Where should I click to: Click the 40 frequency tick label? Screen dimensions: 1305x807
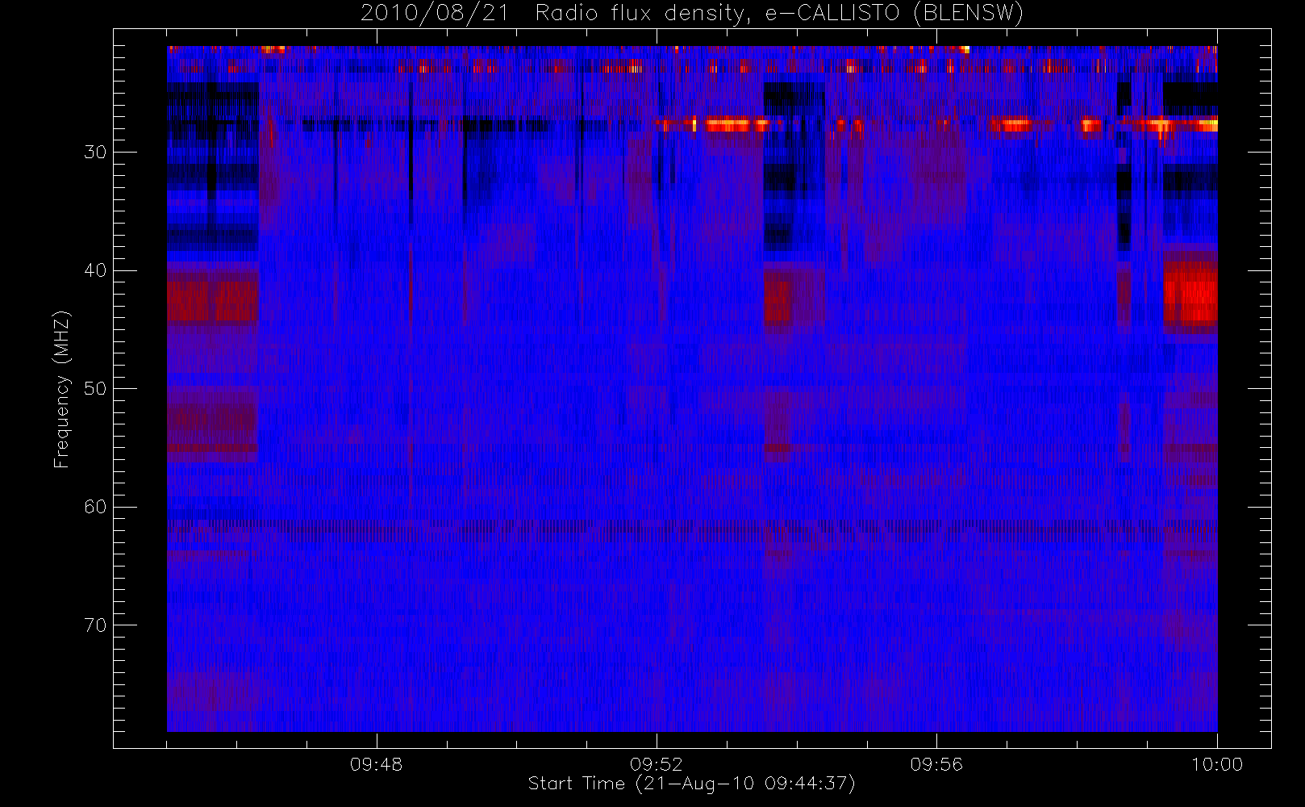coord(95,270)
